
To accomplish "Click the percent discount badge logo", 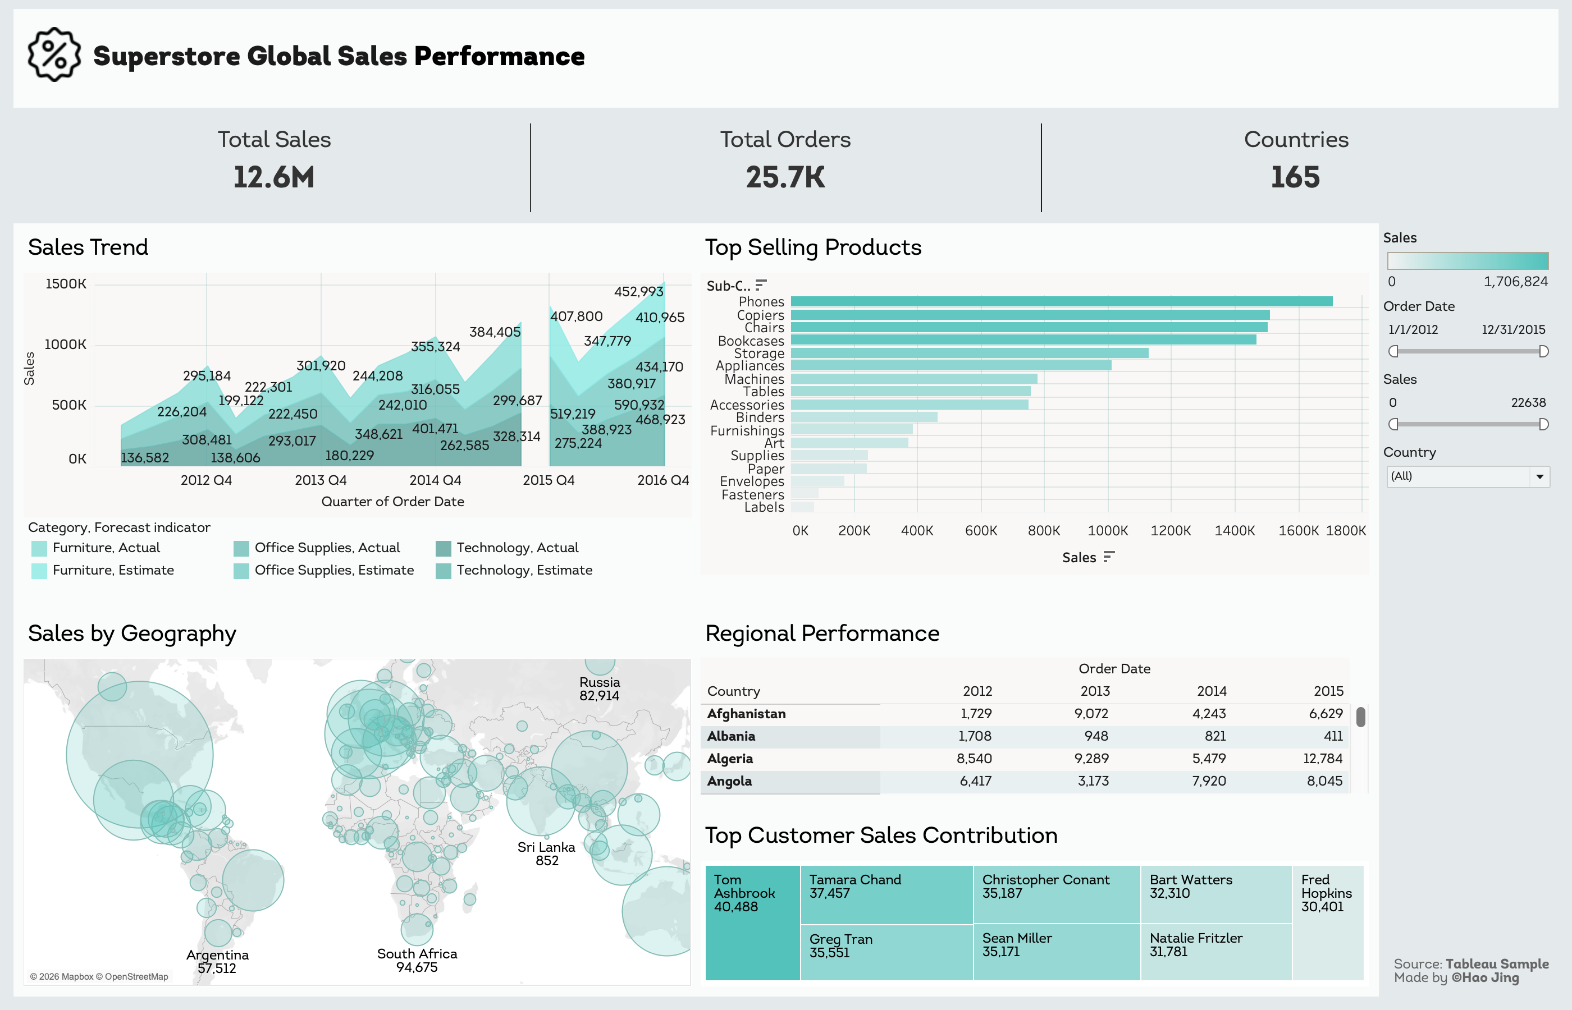I will pyautogui.click(x=54, y=55).
